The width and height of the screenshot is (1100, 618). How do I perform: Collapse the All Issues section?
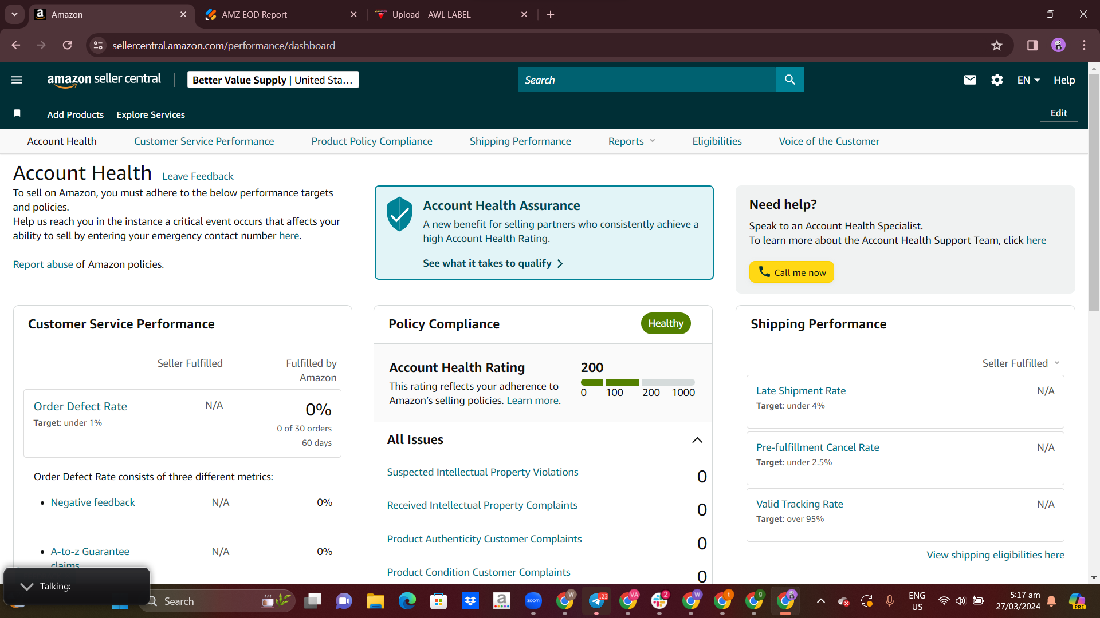pyautogui.click(x=697, y=440)
